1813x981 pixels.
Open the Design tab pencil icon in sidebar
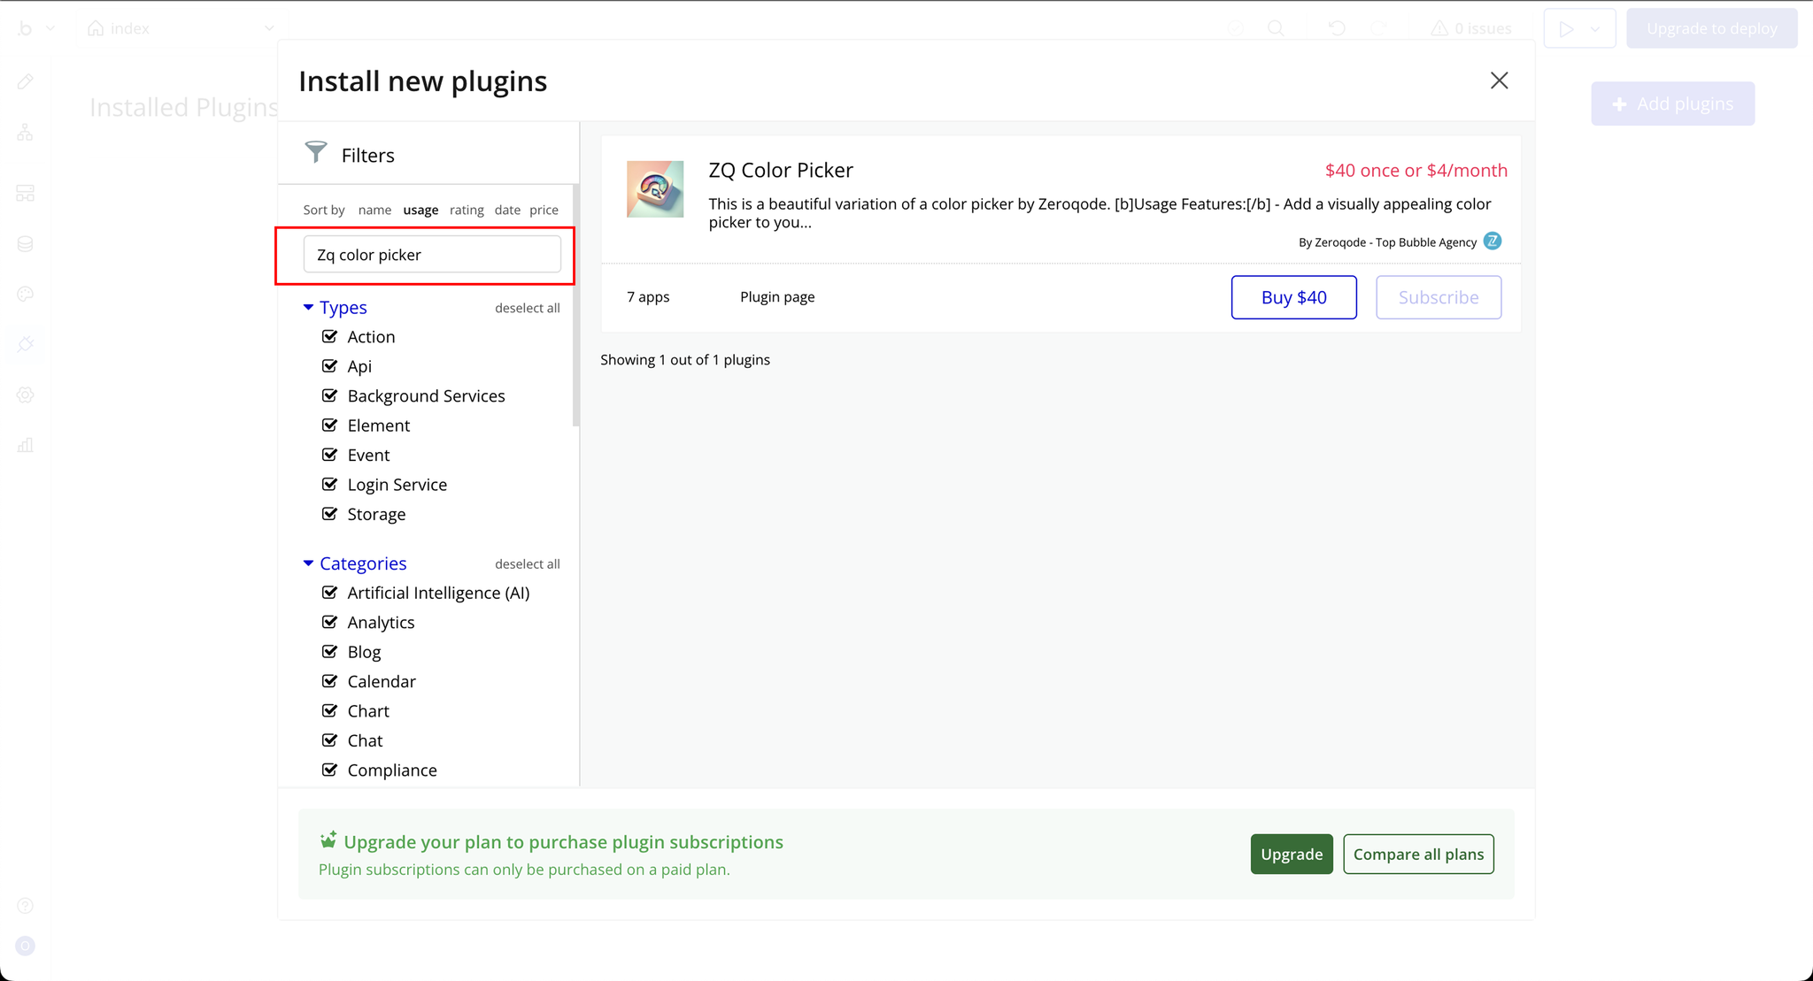[x=25, y=82]
